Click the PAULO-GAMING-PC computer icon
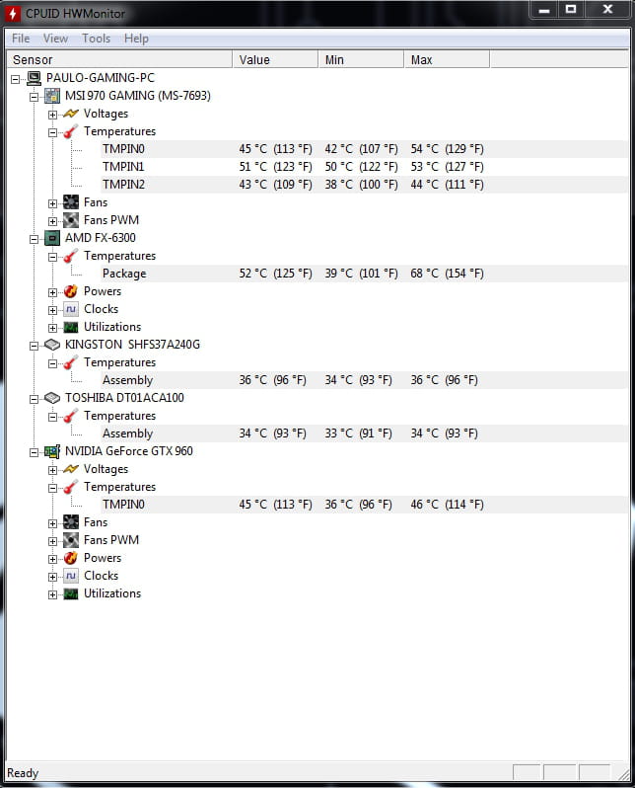Viewport: 635px width, 788px height. click(34, 78)
